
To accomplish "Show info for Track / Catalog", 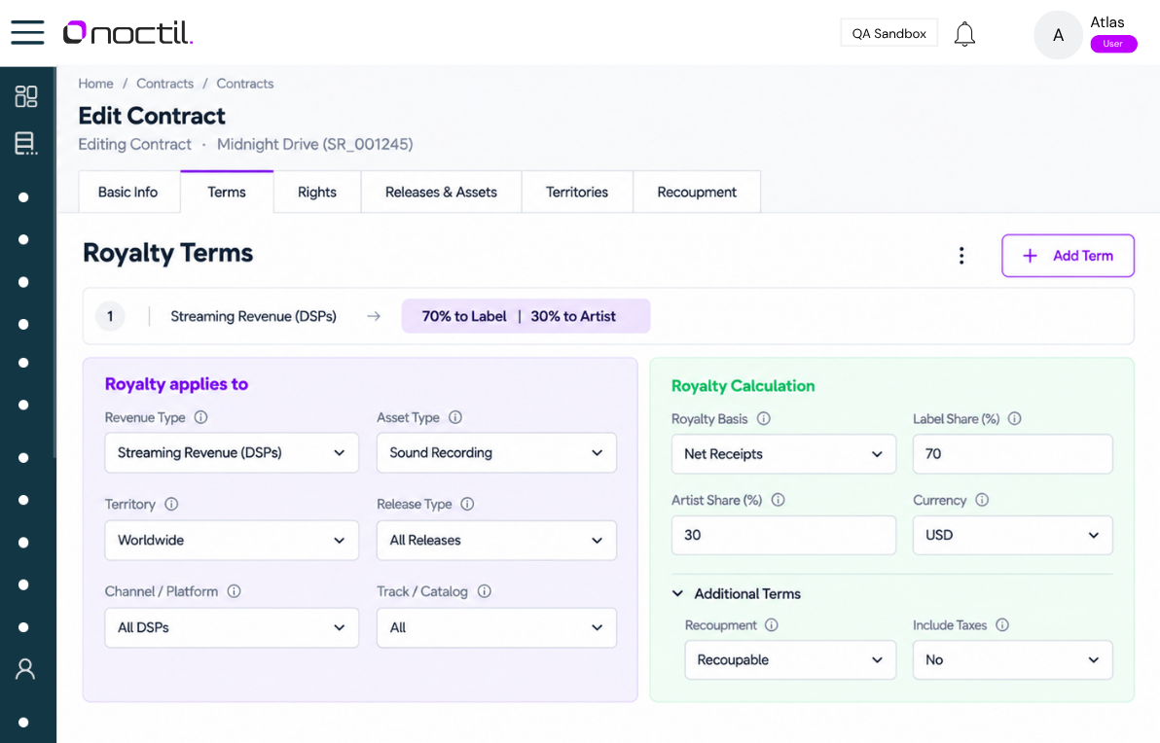I will 484,591.
